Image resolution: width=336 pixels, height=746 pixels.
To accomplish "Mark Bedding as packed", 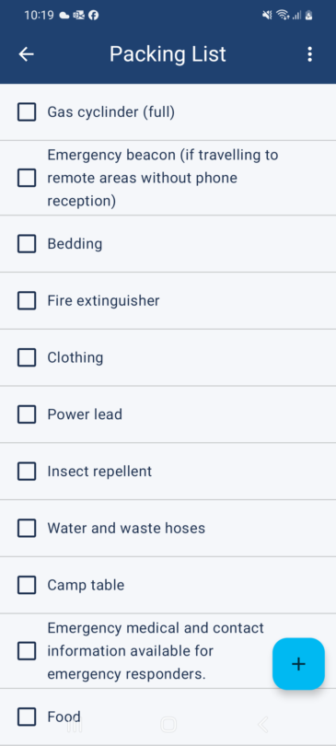I will (27, 243).
